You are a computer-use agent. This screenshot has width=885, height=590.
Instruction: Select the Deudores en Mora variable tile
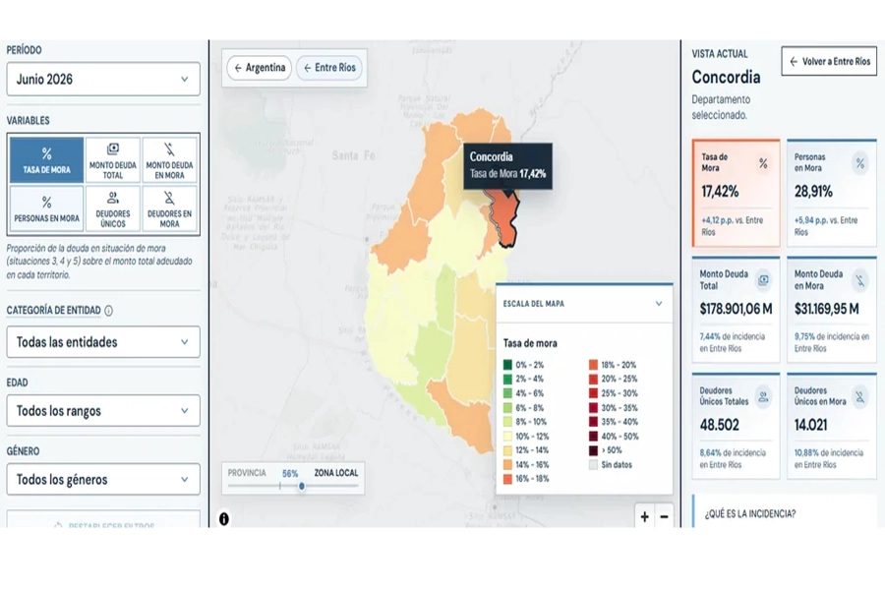coord(169,208)
